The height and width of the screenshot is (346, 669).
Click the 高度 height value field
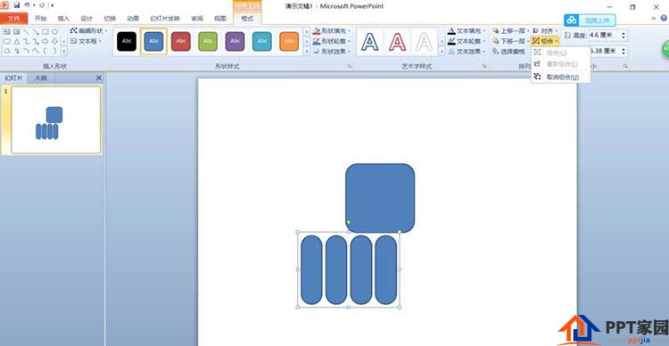[x=603, y=35]
